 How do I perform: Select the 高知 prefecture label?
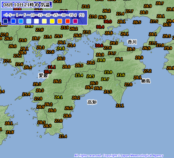92,102
